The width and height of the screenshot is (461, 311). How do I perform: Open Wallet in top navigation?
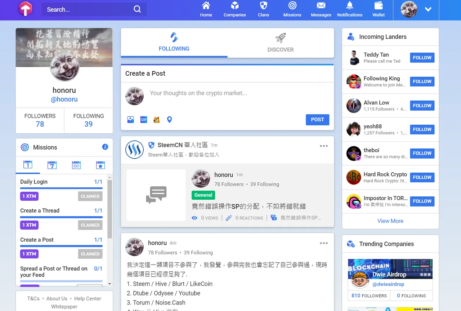coord(379,10)
